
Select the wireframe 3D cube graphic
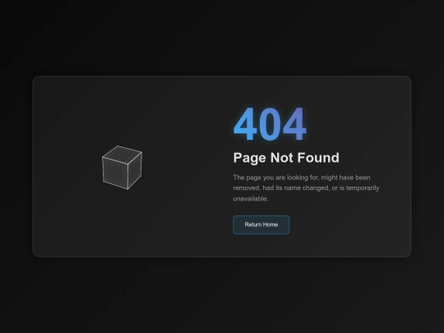coord(122,168)
